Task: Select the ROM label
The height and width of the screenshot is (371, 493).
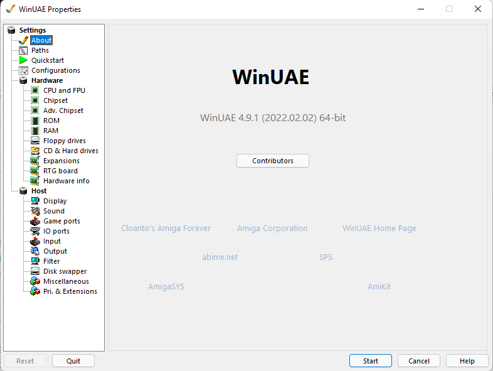Action: [x=51, y=121]
